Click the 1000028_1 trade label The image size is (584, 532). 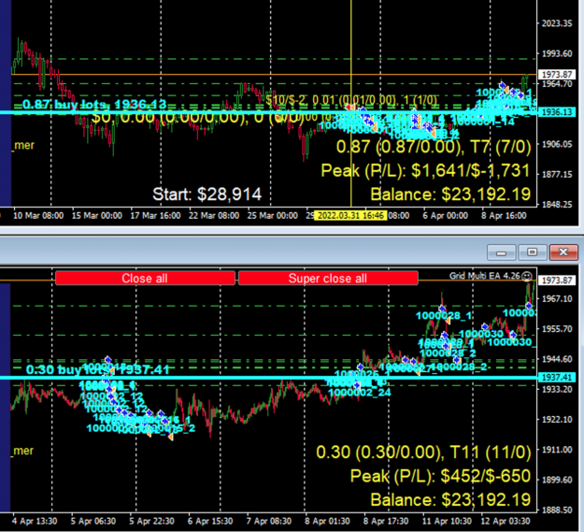point(444,316)
